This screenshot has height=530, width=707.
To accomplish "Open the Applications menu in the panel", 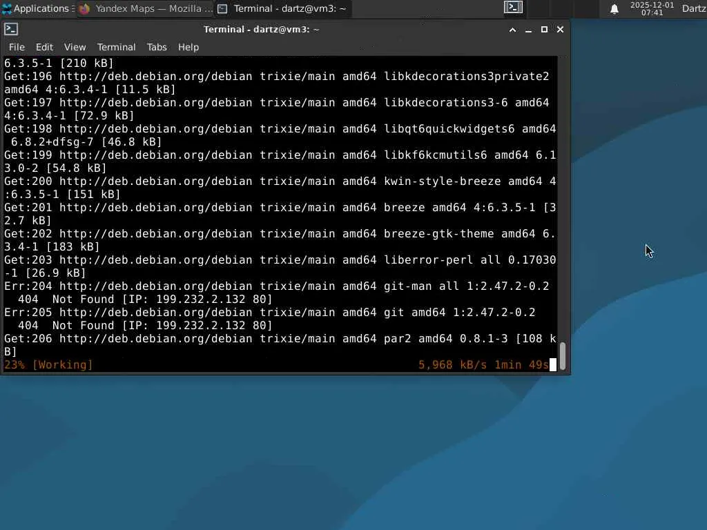I will pos(37,8).
